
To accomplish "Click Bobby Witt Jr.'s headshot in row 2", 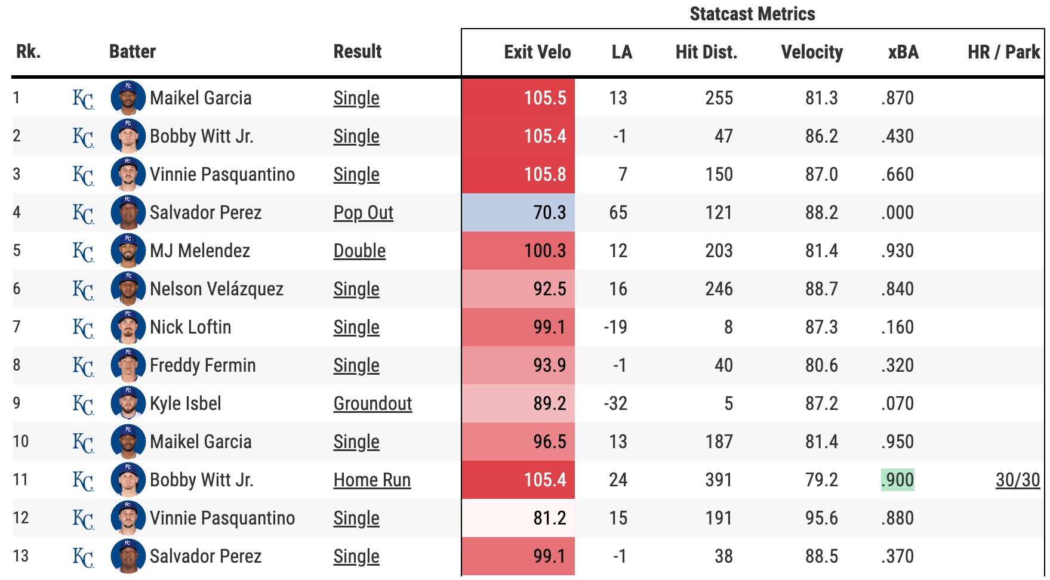I will 128,136.
